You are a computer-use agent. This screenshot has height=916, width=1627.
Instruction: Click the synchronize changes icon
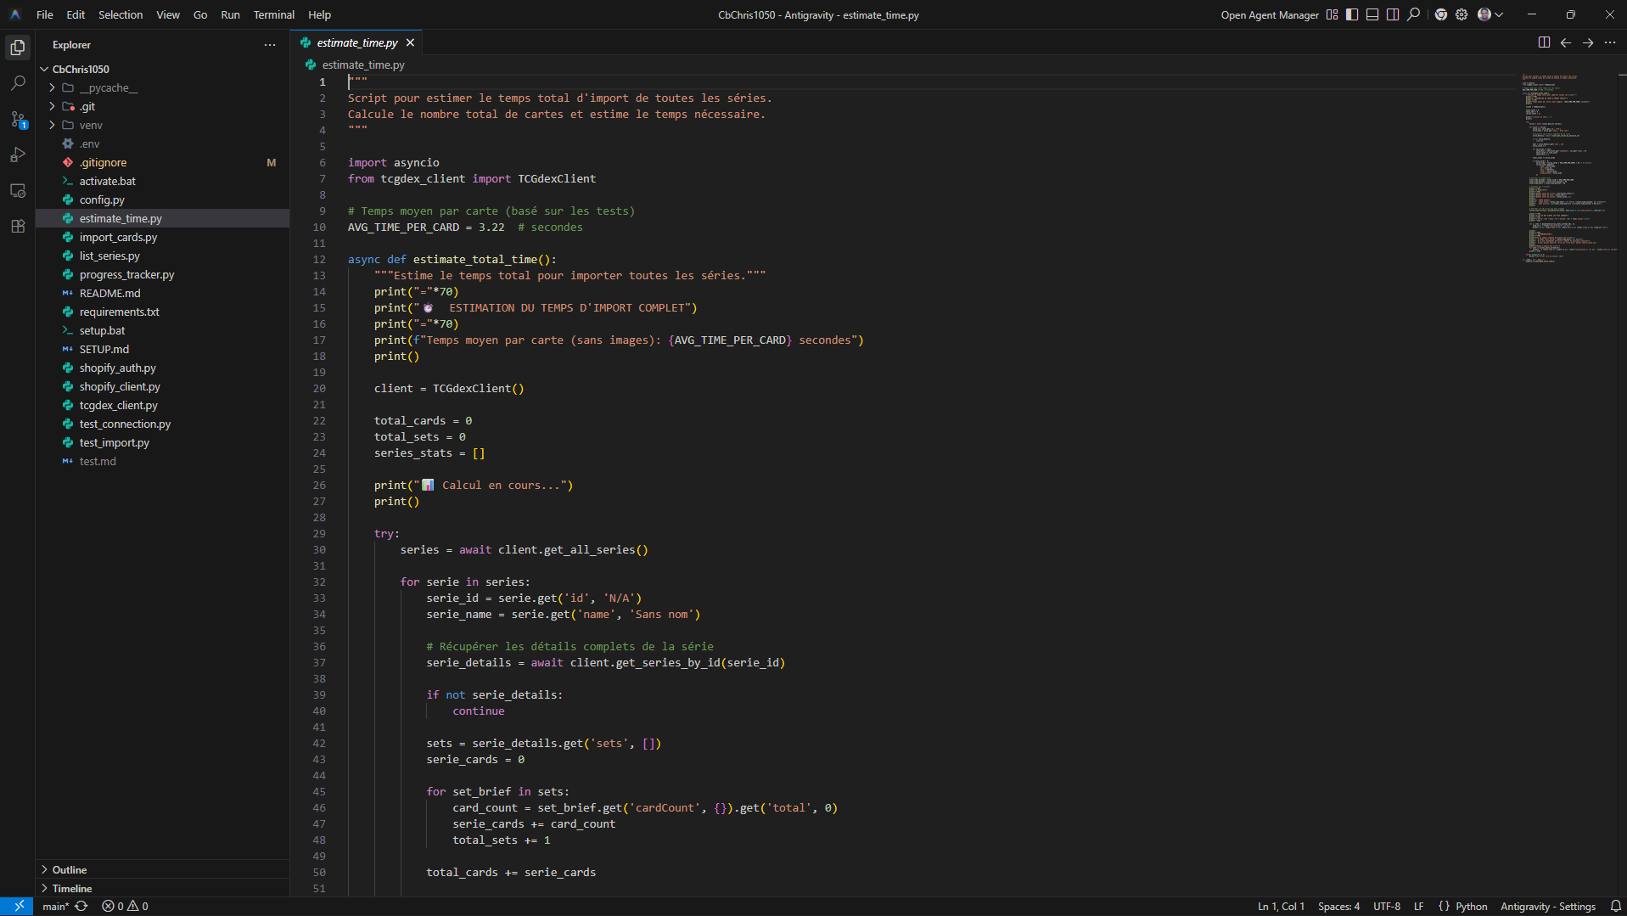(81, 906)
